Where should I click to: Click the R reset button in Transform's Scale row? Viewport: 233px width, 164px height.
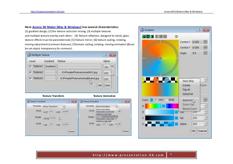click(x=67, y=124)
